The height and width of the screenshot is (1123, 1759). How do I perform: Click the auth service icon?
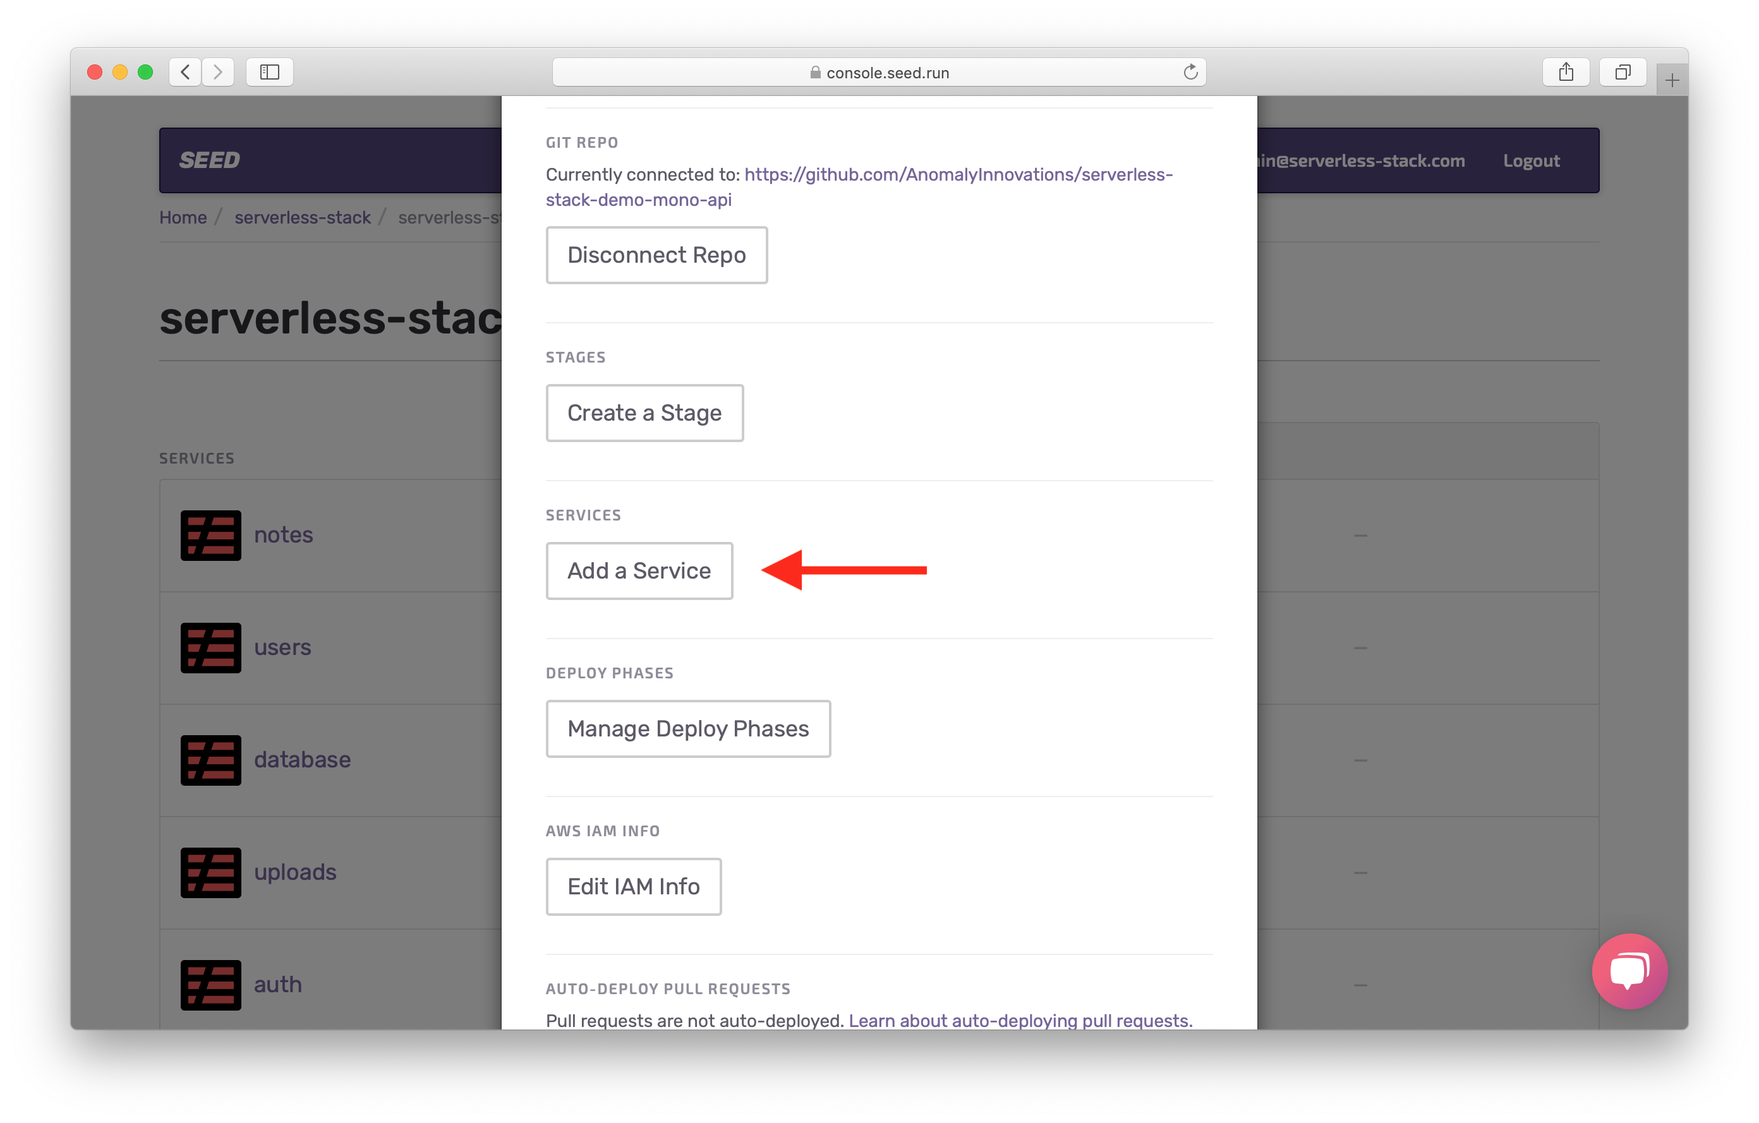click(210, 985)
